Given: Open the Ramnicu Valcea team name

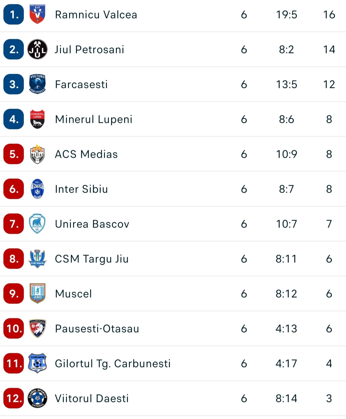Looking at the screenshot, I should click(96, 15).
